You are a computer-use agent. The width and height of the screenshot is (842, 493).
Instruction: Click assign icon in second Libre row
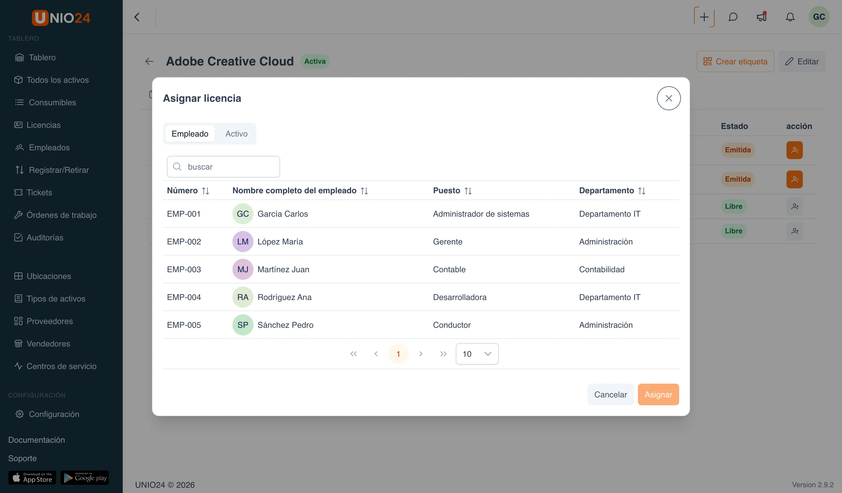pyautogui.click(x=795, y=231)
